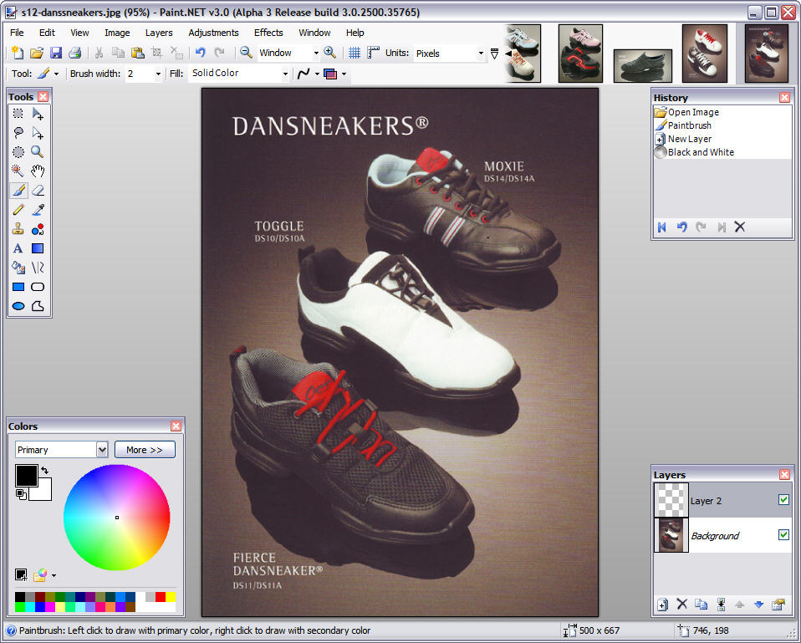
Task: Select the Pencil tool
Action: coord(18,210)
